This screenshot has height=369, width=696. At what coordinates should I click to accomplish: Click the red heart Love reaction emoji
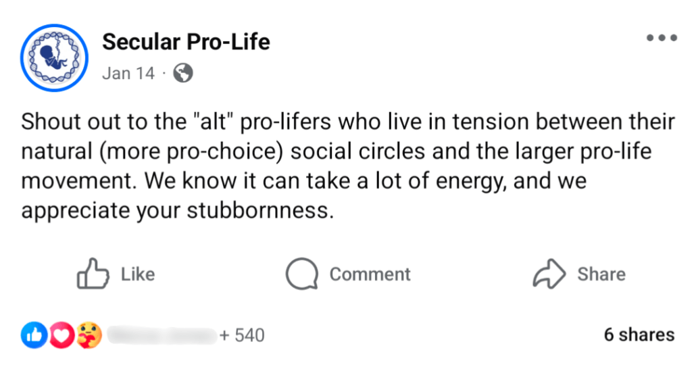(x=61, y=335)
